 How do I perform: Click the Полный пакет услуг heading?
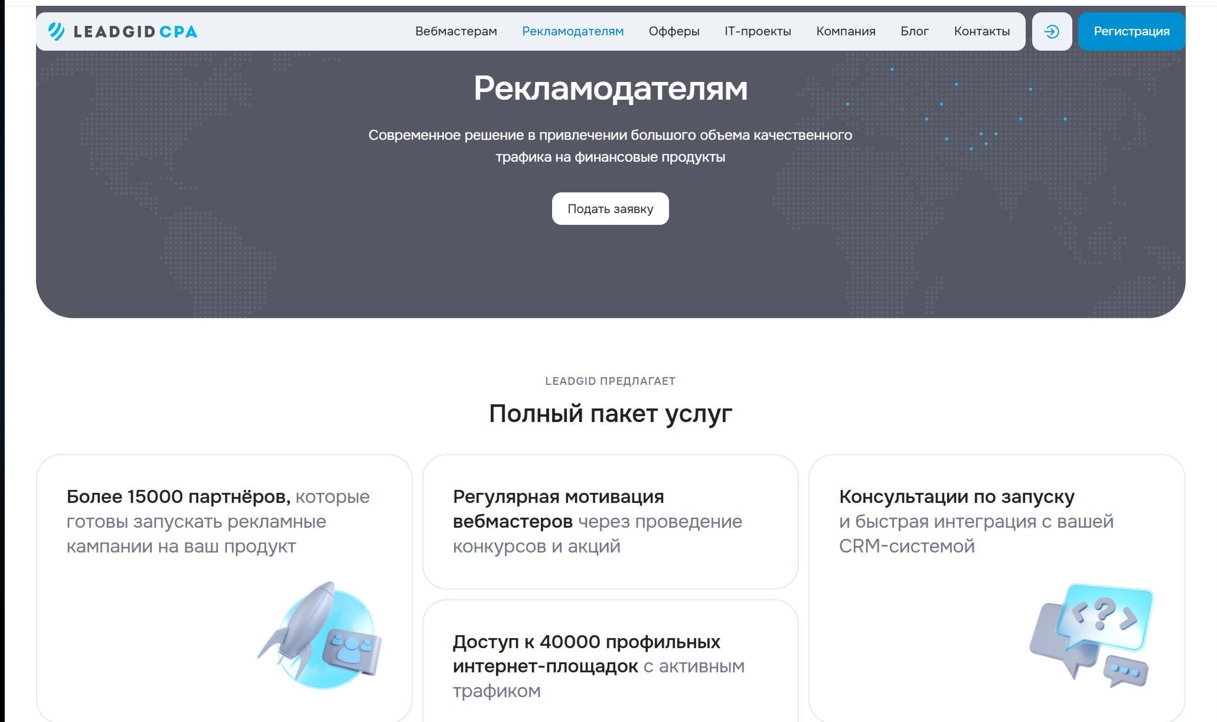pos(610,414)
